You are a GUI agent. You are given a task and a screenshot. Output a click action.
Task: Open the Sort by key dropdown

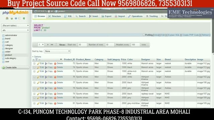(x=57, y=51)
